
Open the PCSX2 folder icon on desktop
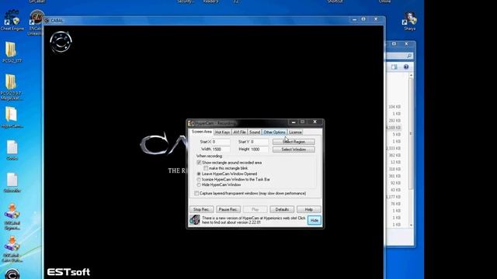pyautogui.click(x=12, y=52)
